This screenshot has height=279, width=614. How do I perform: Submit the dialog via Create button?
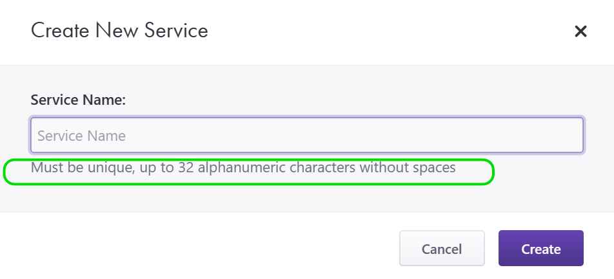click(540, 249)
